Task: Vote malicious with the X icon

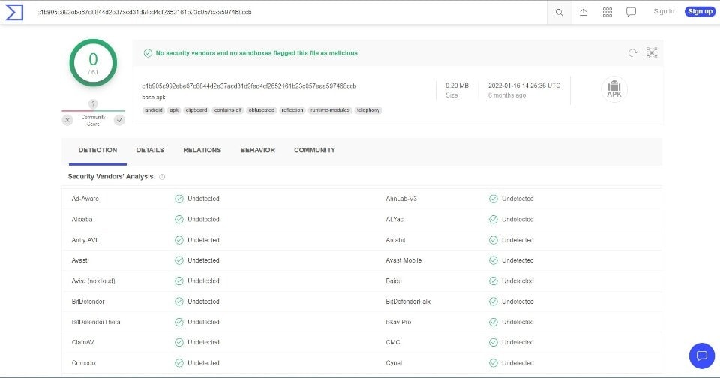Action: click(67, 120)
